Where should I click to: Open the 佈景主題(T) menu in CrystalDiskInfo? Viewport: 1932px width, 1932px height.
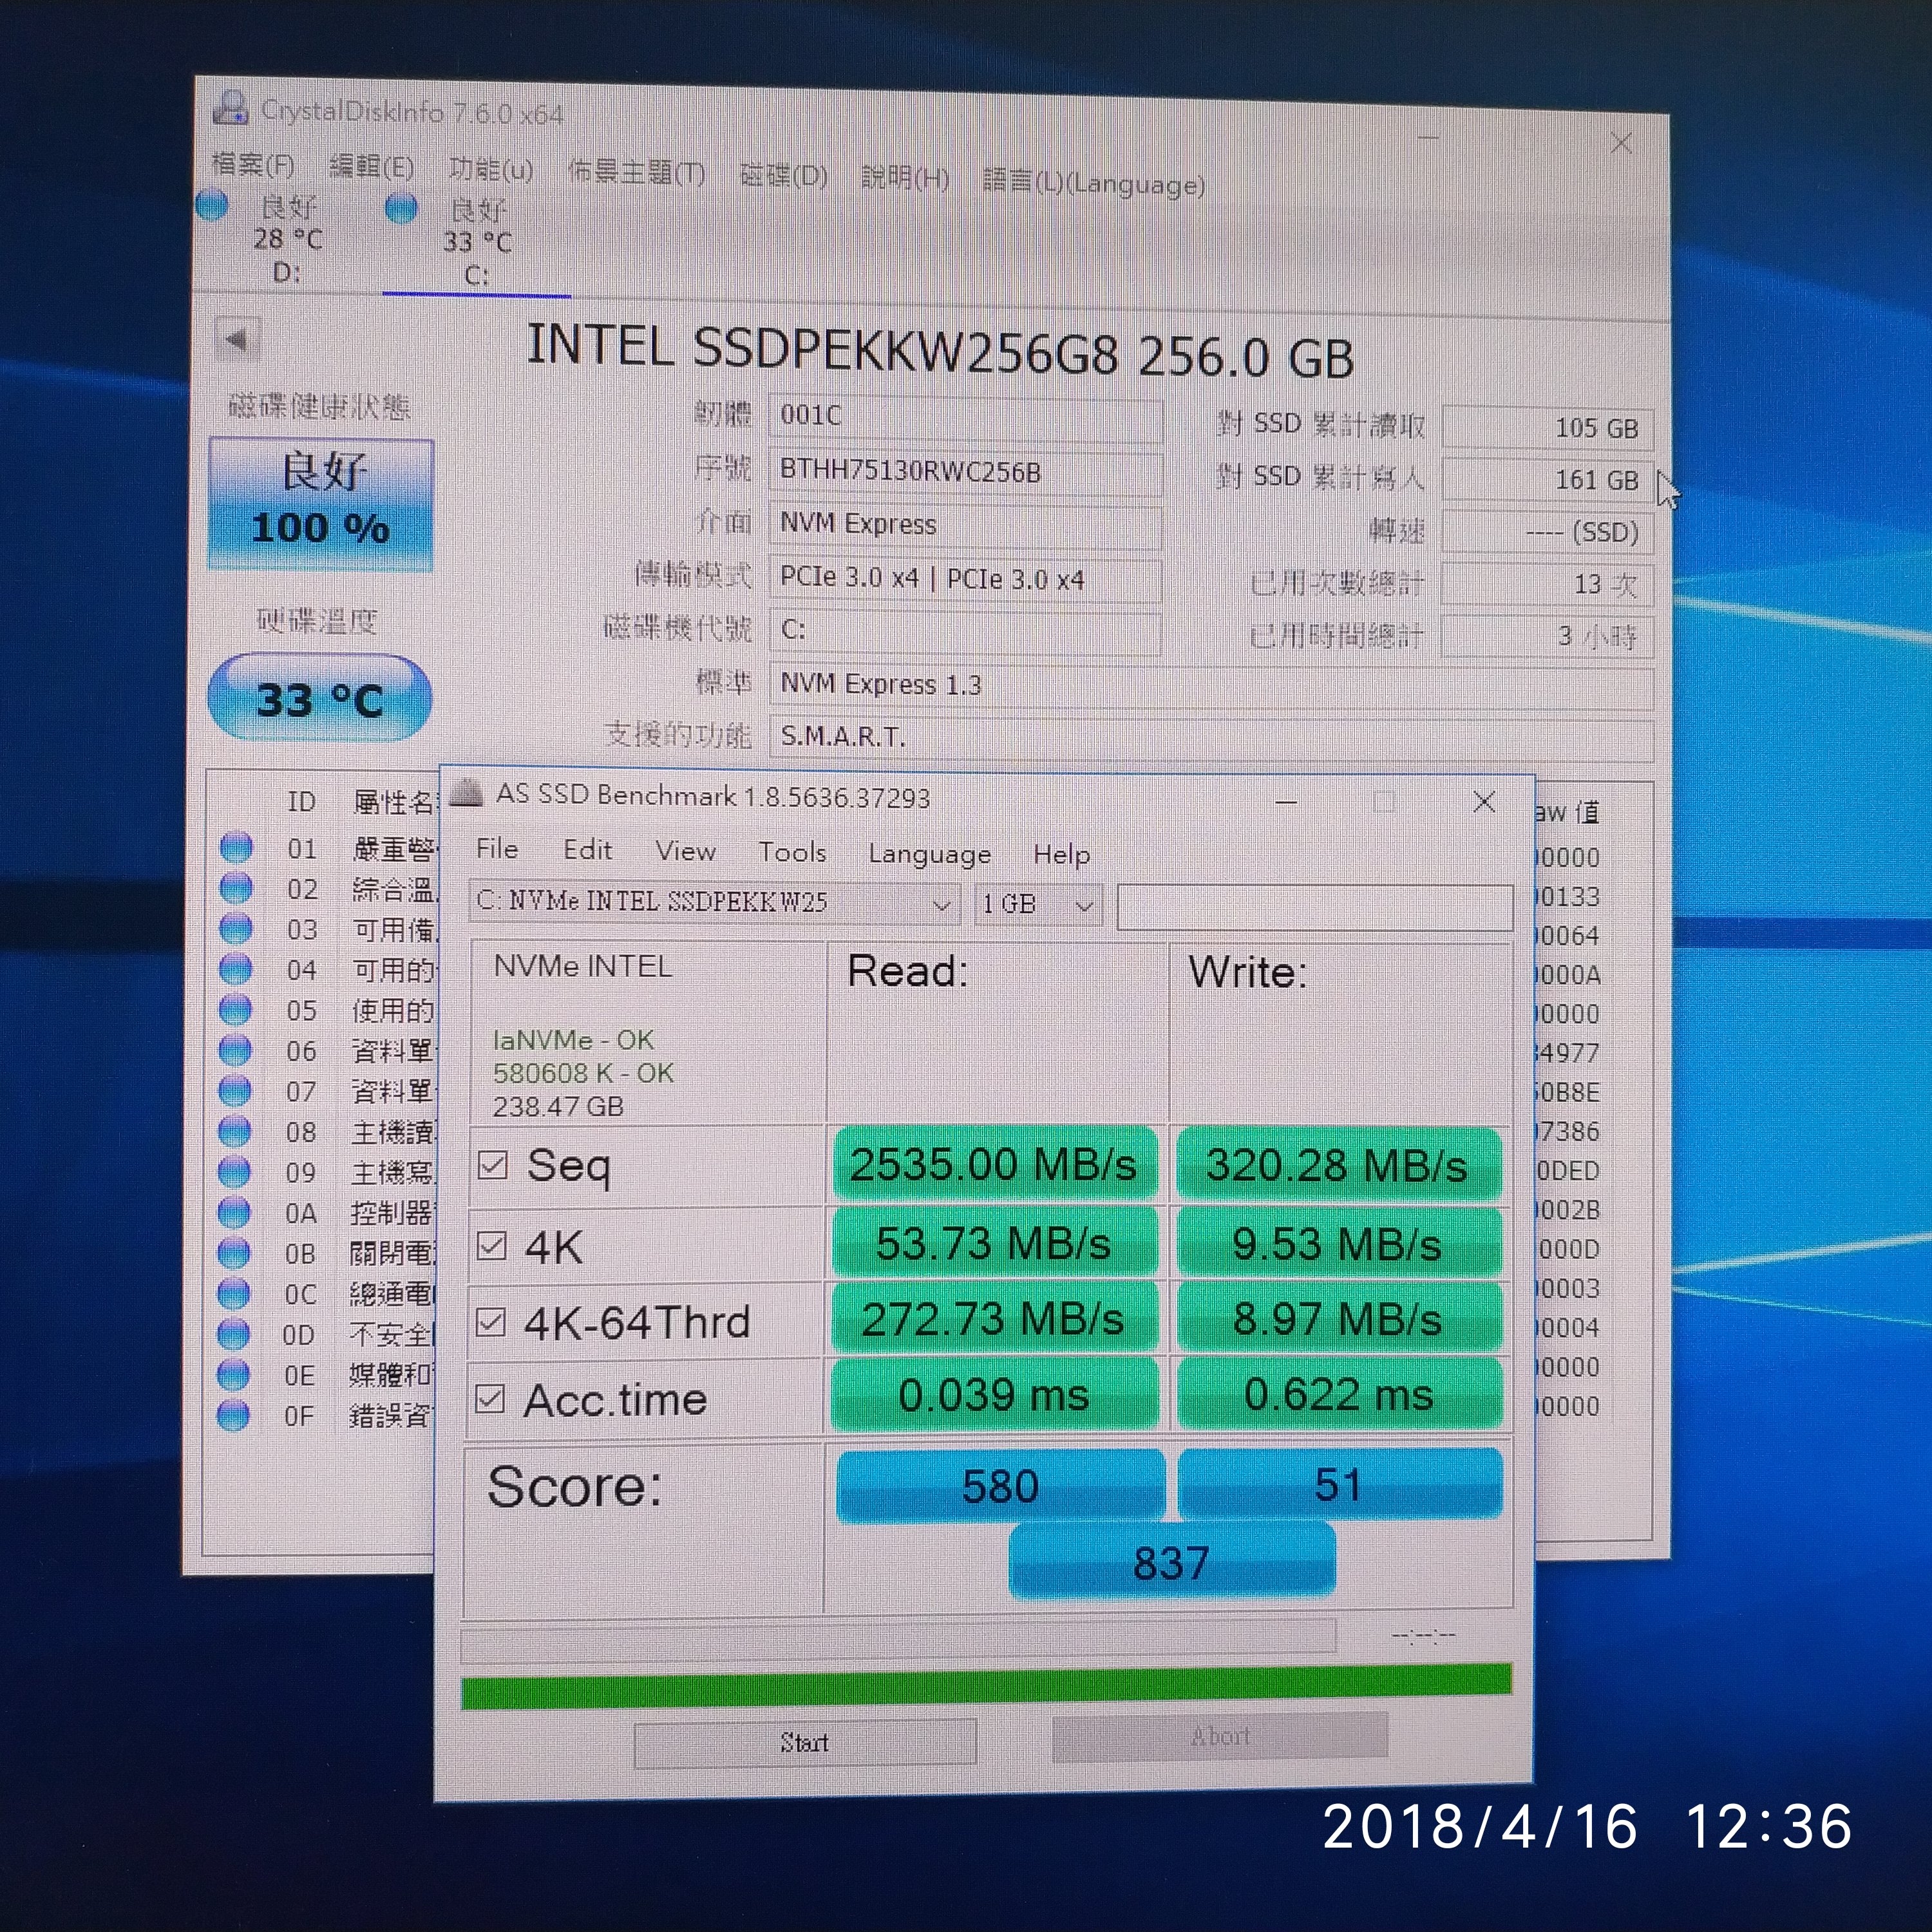pyautogui.click(x=636, y=173)
